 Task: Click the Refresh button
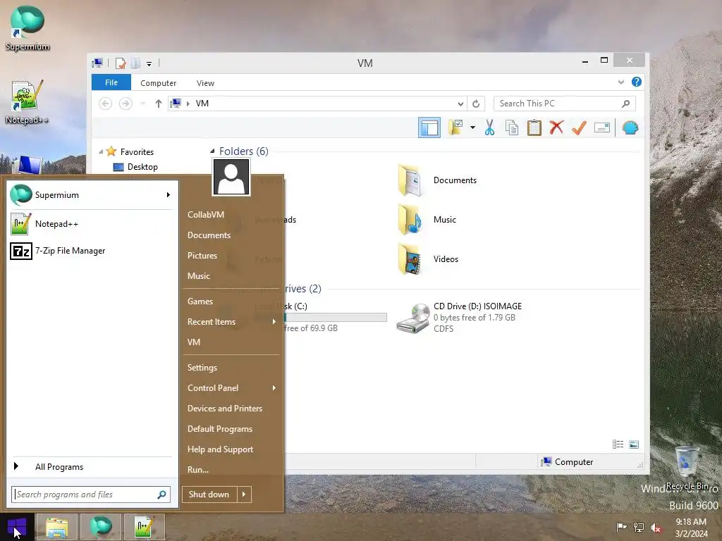coord(476,104)
